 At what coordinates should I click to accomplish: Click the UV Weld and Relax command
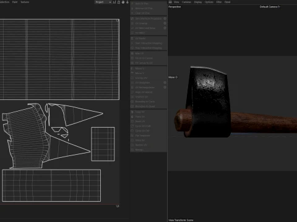pos(145,28)
